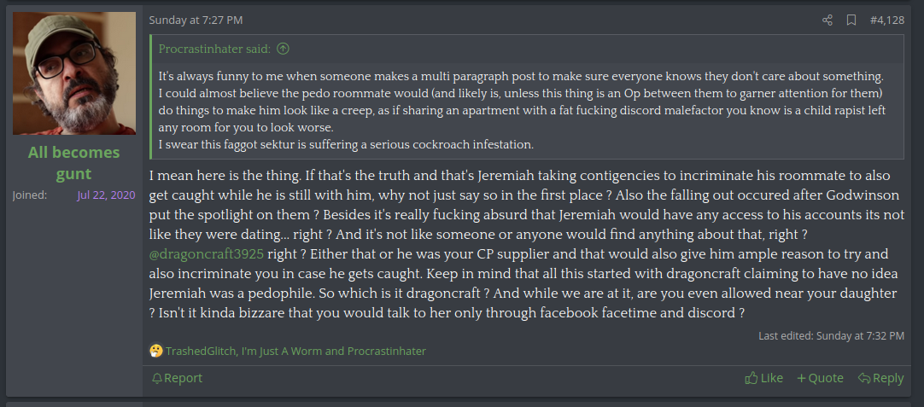Click the 'Sunday at 7:27 PM' post timestamp
Viewport: 924px width, 407px height.
pyautogui.click(x=196, y=20)
